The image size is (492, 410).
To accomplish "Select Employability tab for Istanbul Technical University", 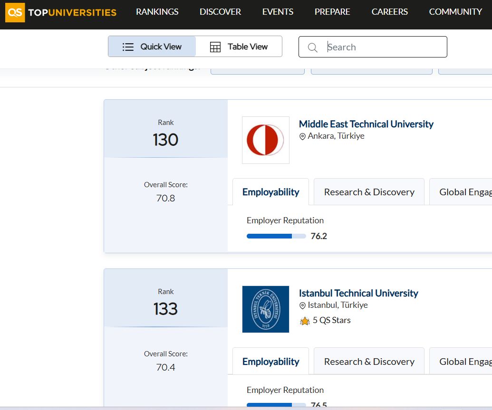I will click(270, 362).
